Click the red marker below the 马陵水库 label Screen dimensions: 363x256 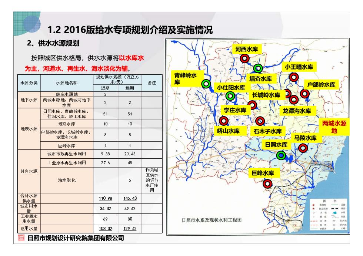pyautogui.click(x=303, y=148)
